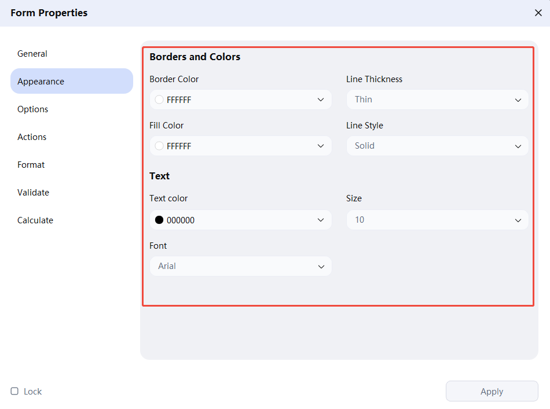Viewport: 550px width, 409px height.
Task: Click the Apply button
Action: 492,391
